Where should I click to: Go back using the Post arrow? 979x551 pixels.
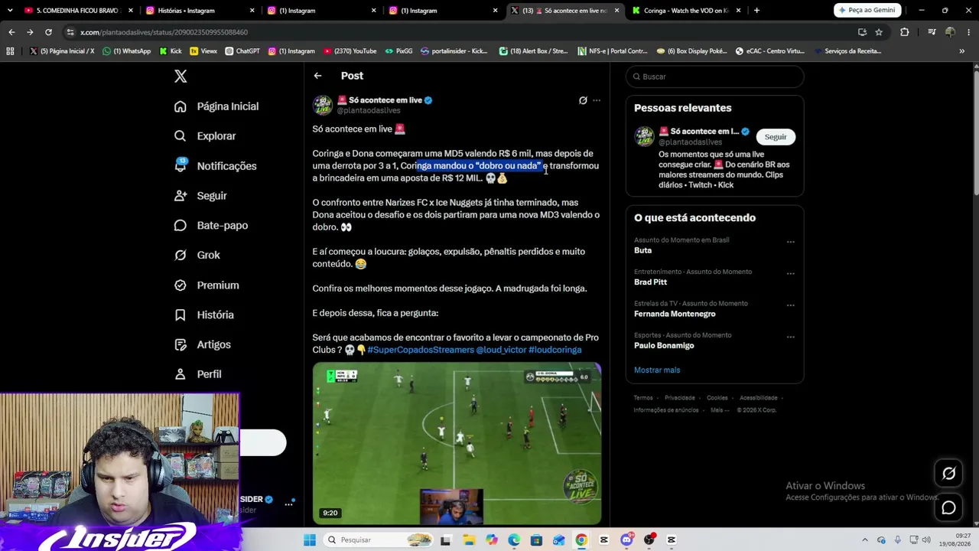point(317,76)
